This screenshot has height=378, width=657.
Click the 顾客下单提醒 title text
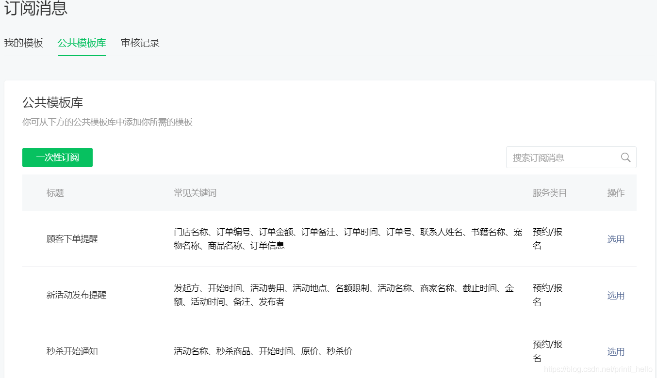point(72,239)
